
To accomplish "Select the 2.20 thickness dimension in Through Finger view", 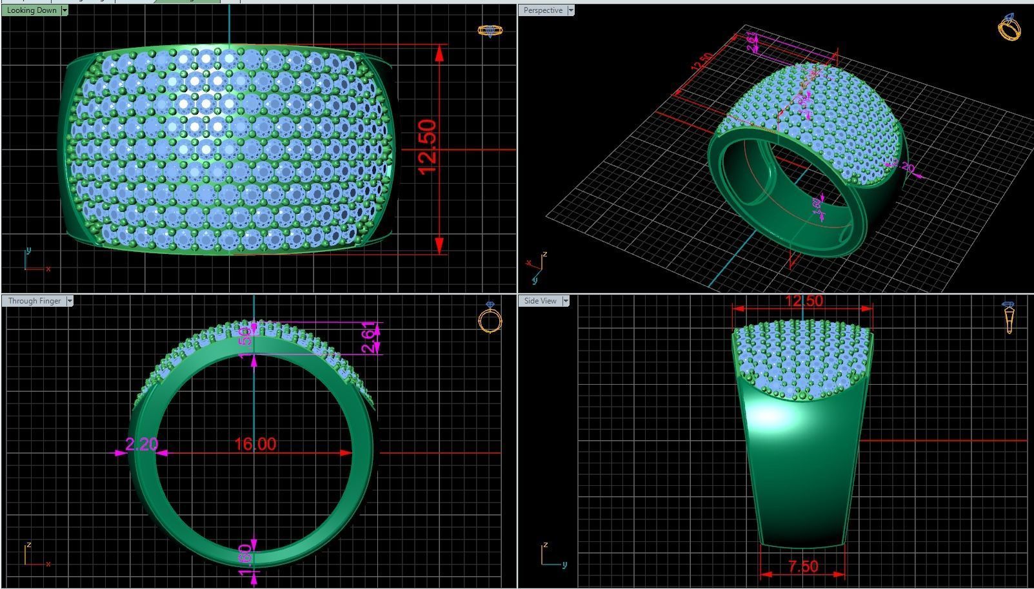I will pyautogui.click(x=141, y=444).
